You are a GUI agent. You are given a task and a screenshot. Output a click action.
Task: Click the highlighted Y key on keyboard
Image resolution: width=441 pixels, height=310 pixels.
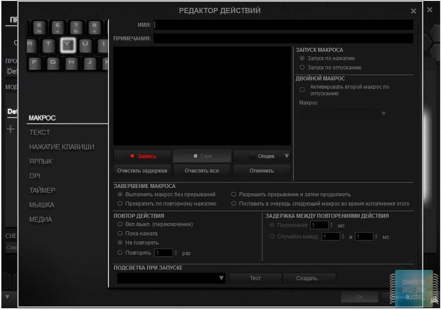pyautogui.click(x=68, y=45)
